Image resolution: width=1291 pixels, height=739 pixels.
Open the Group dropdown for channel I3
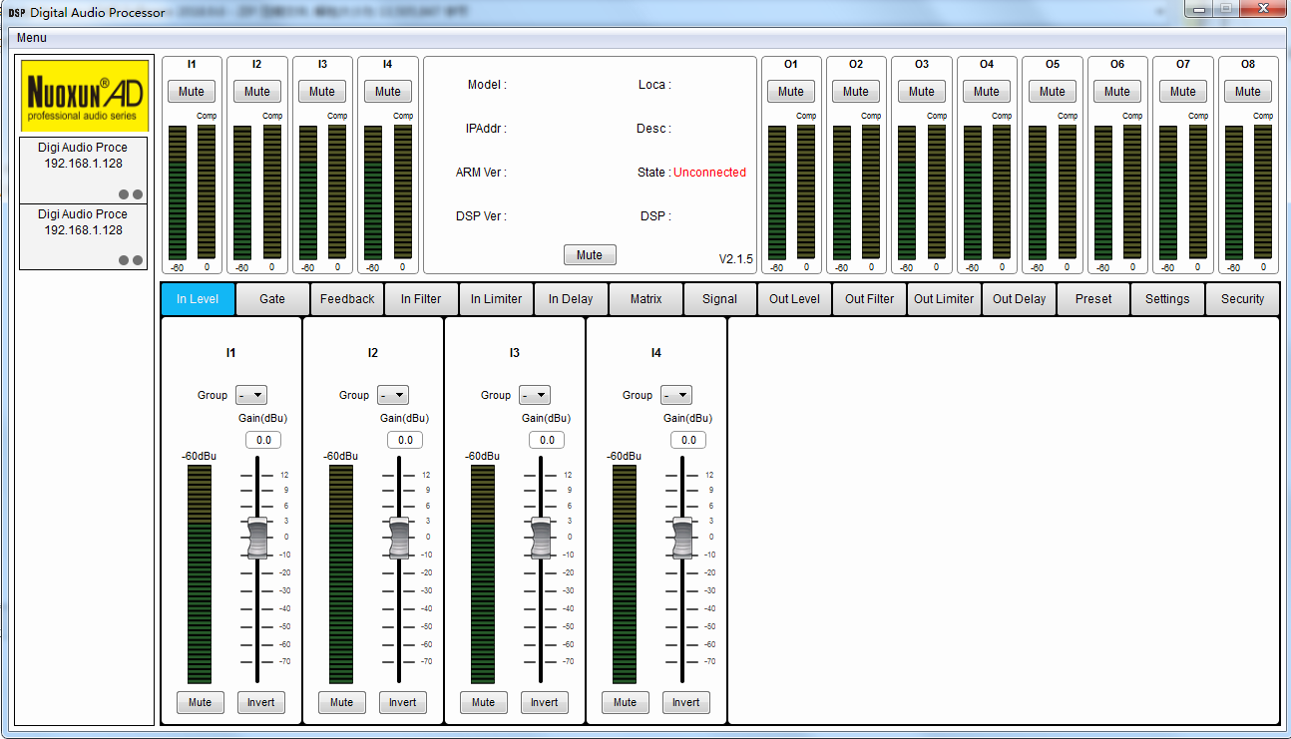click(534, 394)
